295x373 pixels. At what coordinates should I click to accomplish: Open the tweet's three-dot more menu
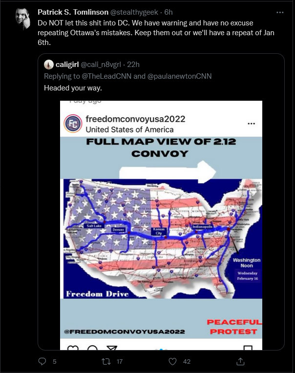280,12
